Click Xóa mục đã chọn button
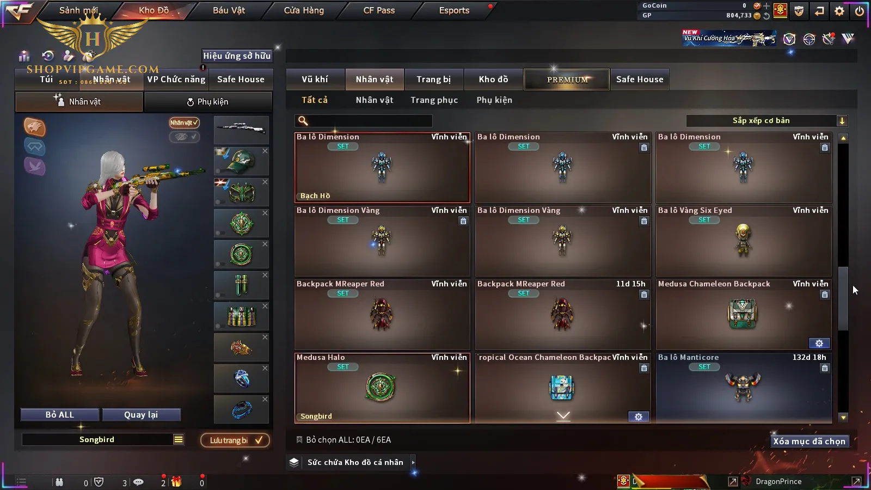 coord(809,442)
